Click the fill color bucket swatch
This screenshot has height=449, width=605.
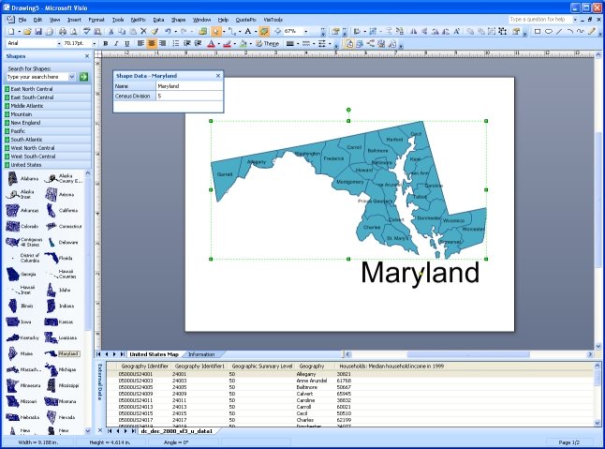tap(243, 44)
